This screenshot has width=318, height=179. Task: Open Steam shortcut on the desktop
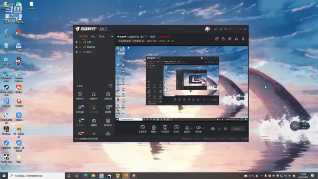tap(6, 89)
